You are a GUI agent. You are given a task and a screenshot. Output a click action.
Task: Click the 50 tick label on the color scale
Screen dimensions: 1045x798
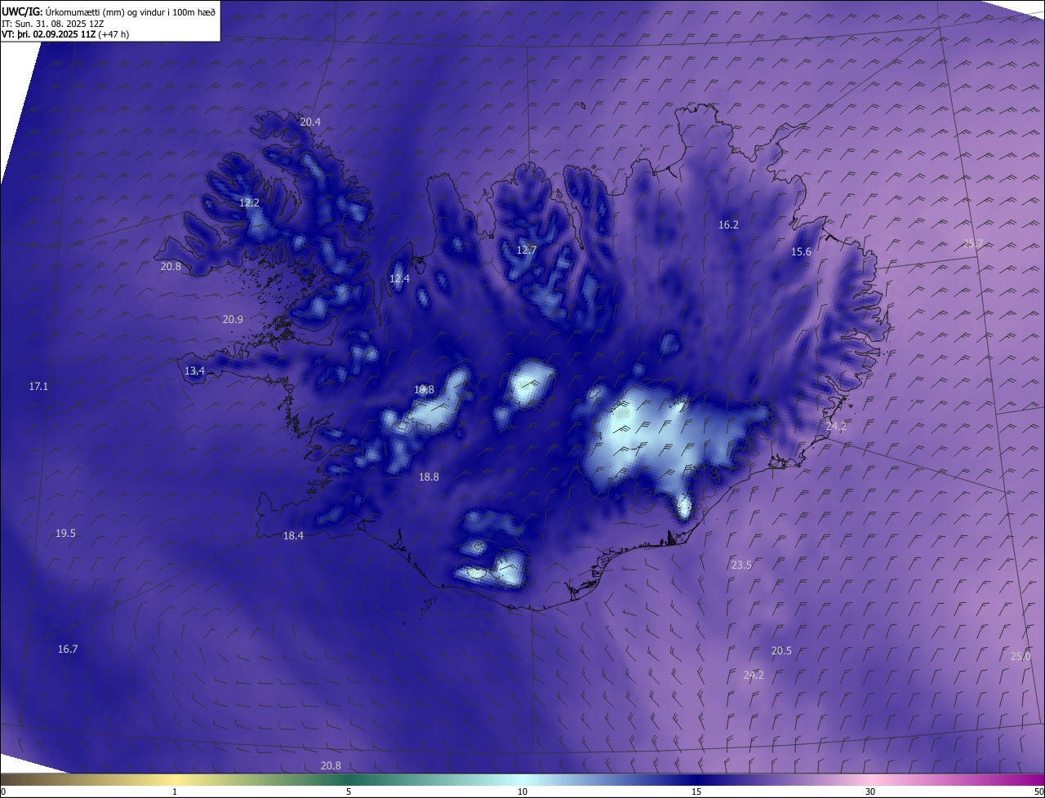pyautogui.click(x=1038, y=791)
